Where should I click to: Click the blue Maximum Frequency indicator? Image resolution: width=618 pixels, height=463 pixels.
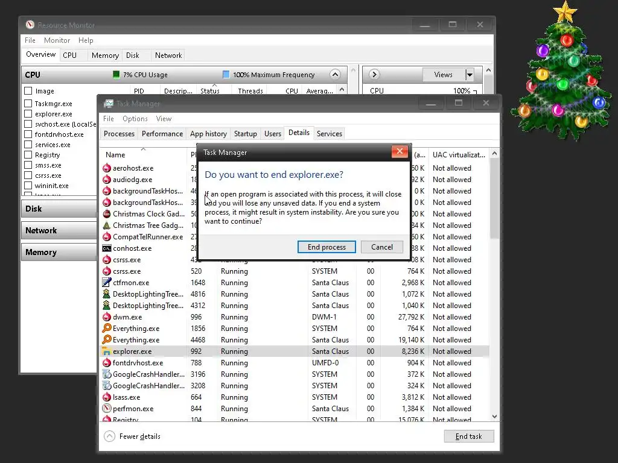tap(226, 74)
